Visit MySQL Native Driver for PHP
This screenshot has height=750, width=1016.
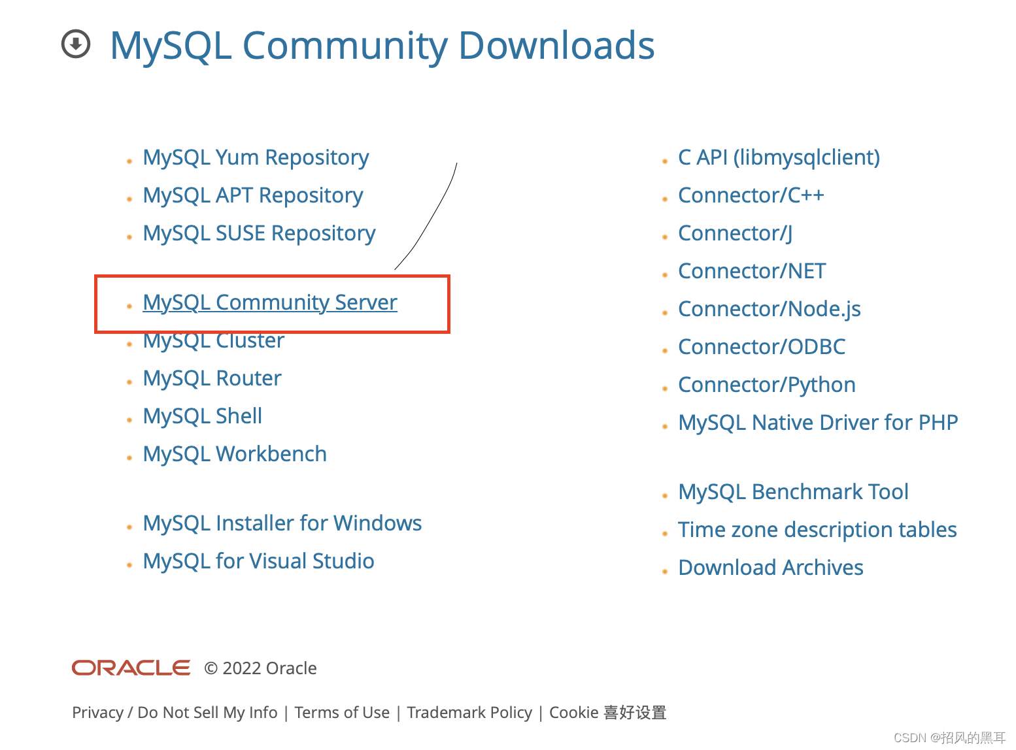pyautogui.click(x=819, y=423)
